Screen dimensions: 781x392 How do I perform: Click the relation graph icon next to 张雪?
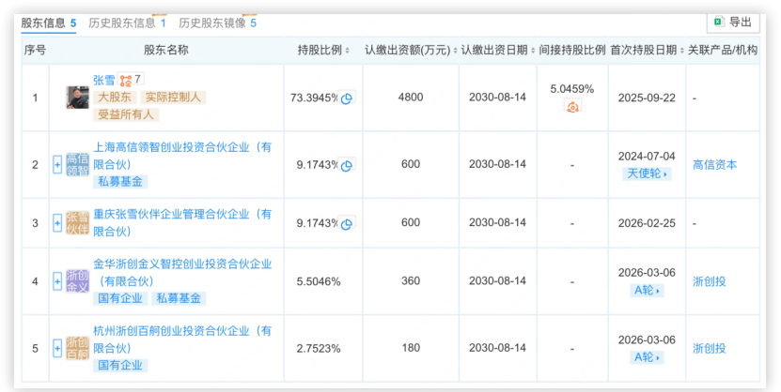pos(125,81)
